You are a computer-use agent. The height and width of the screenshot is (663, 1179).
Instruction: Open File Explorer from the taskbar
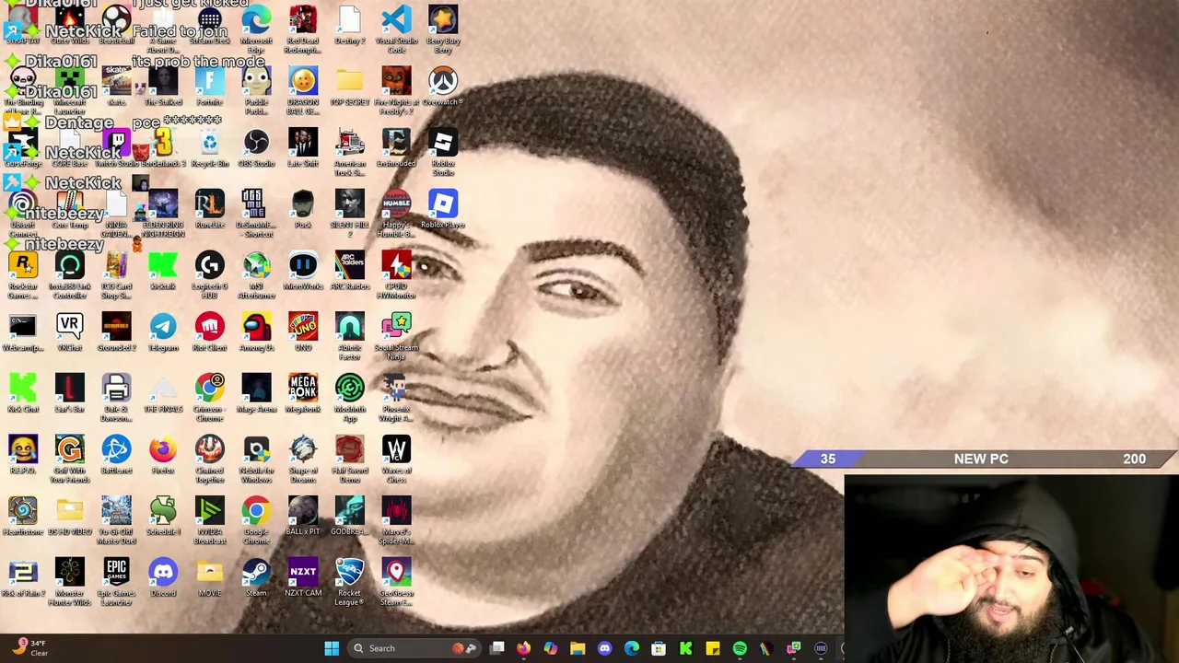pyautogui.click(x=578, y=648)
